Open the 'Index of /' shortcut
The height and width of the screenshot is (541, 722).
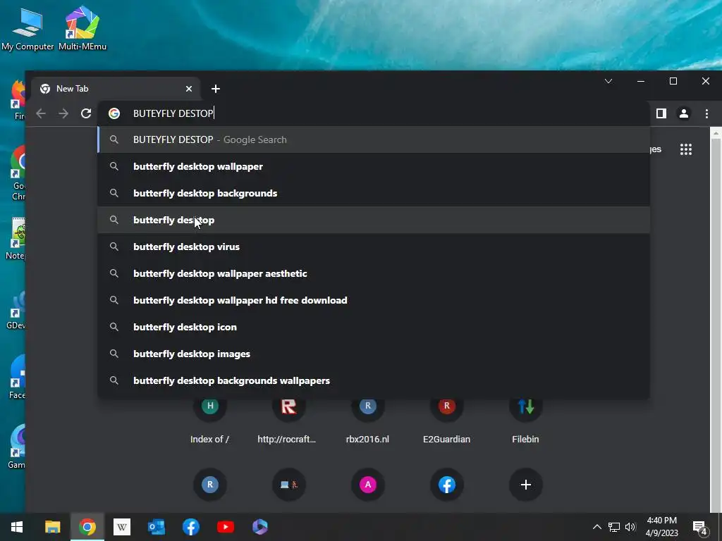(x=210, y=421)
